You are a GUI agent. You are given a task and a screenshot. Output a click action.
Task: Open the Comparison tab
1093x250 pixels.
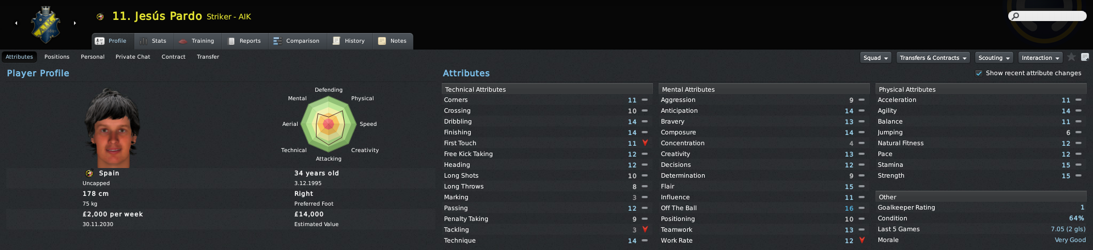click(297, 41)
